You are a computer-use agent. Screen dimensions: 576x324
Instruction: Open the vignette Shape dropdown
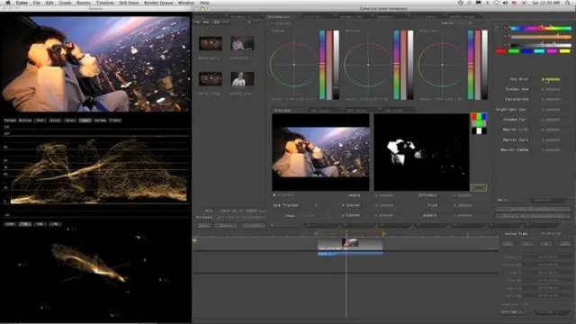tap(314, 216)
